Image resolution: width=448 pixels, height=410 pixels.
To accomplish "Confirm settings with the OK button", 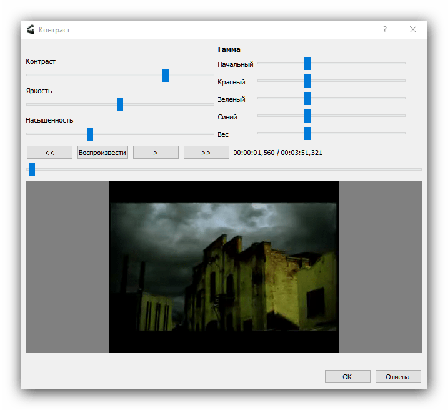I will click(x=347, y=377).
